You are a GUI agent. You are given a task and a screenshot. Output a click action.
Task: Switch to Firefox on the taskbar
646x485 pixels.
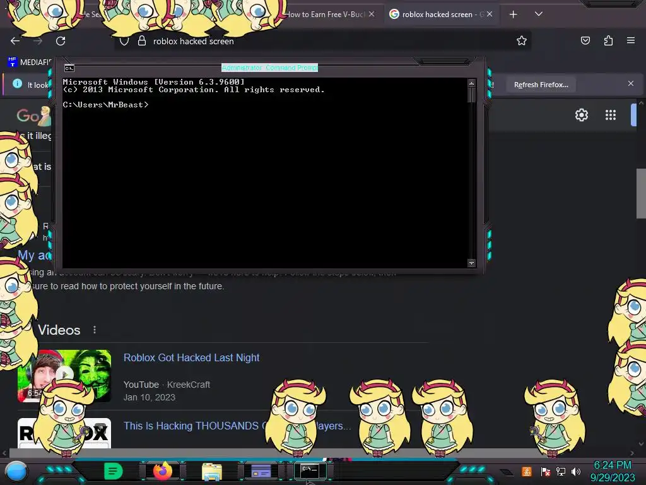coord(162,471)
